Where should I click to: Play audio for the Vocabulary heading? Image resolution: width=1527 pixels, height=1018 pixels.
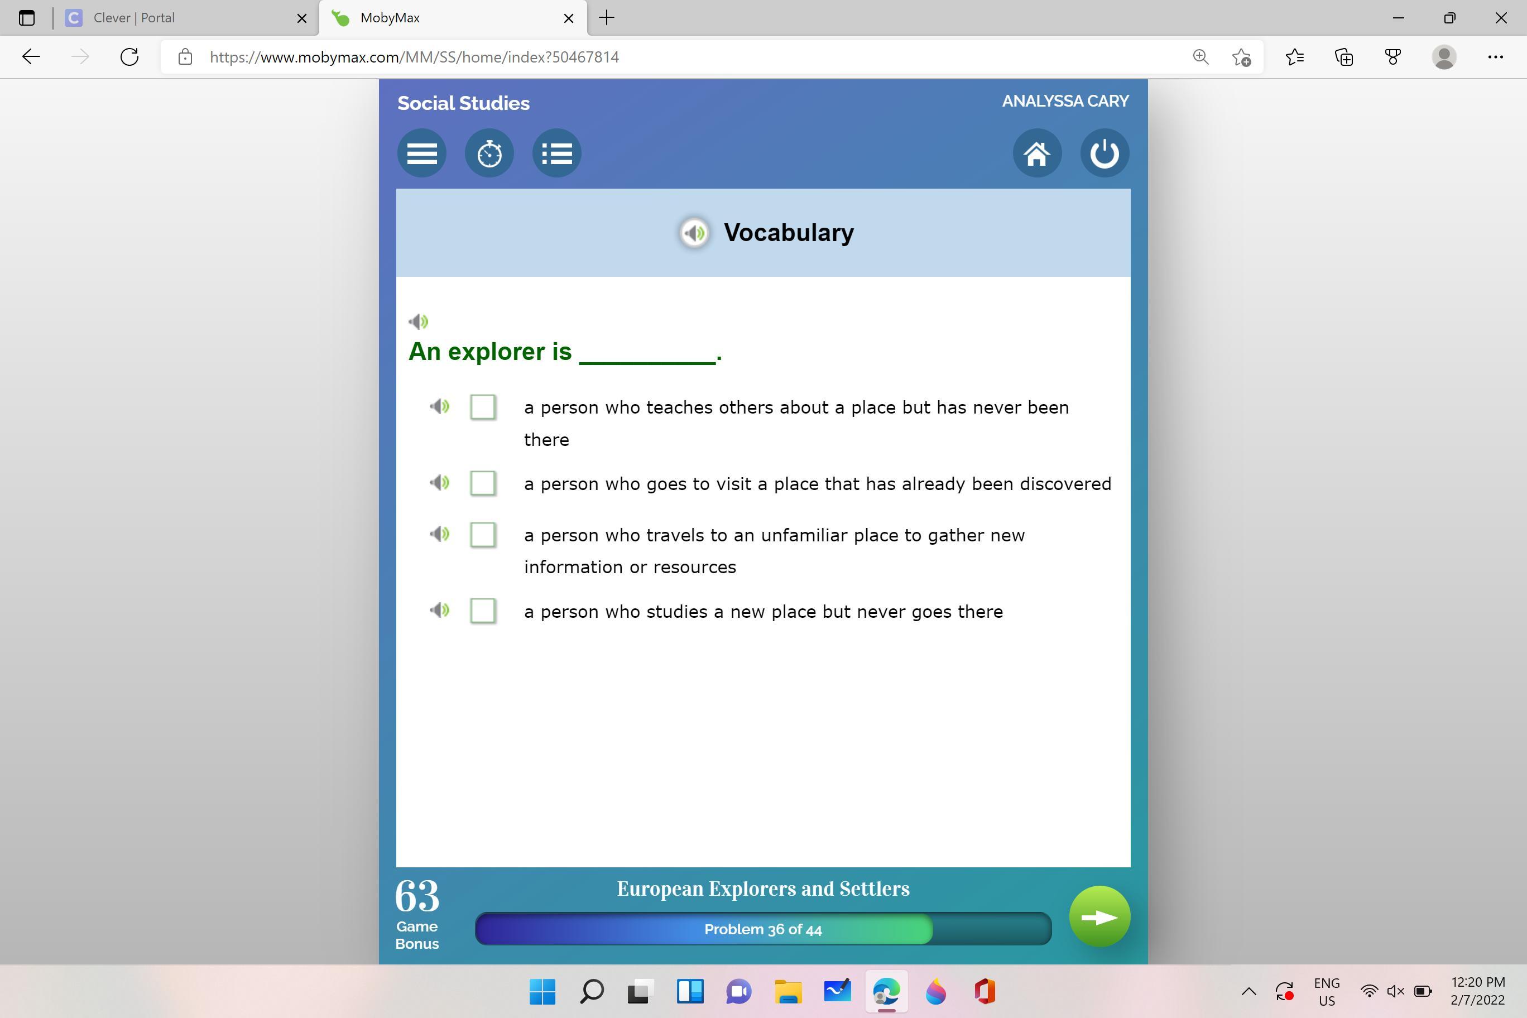[694, 232]
